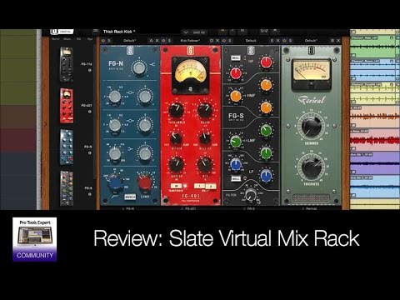400x300 pixels.
Task: Show info for FG-401 in the library
Action: pyautogui.click(x=90, y=112)
